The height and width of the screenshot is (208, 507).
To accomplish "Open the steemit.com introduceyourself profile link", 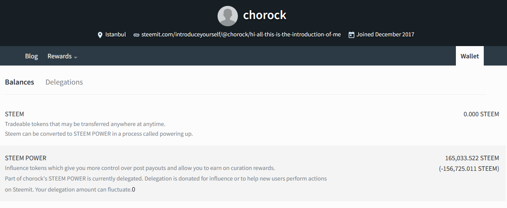I will pos(241,35).
